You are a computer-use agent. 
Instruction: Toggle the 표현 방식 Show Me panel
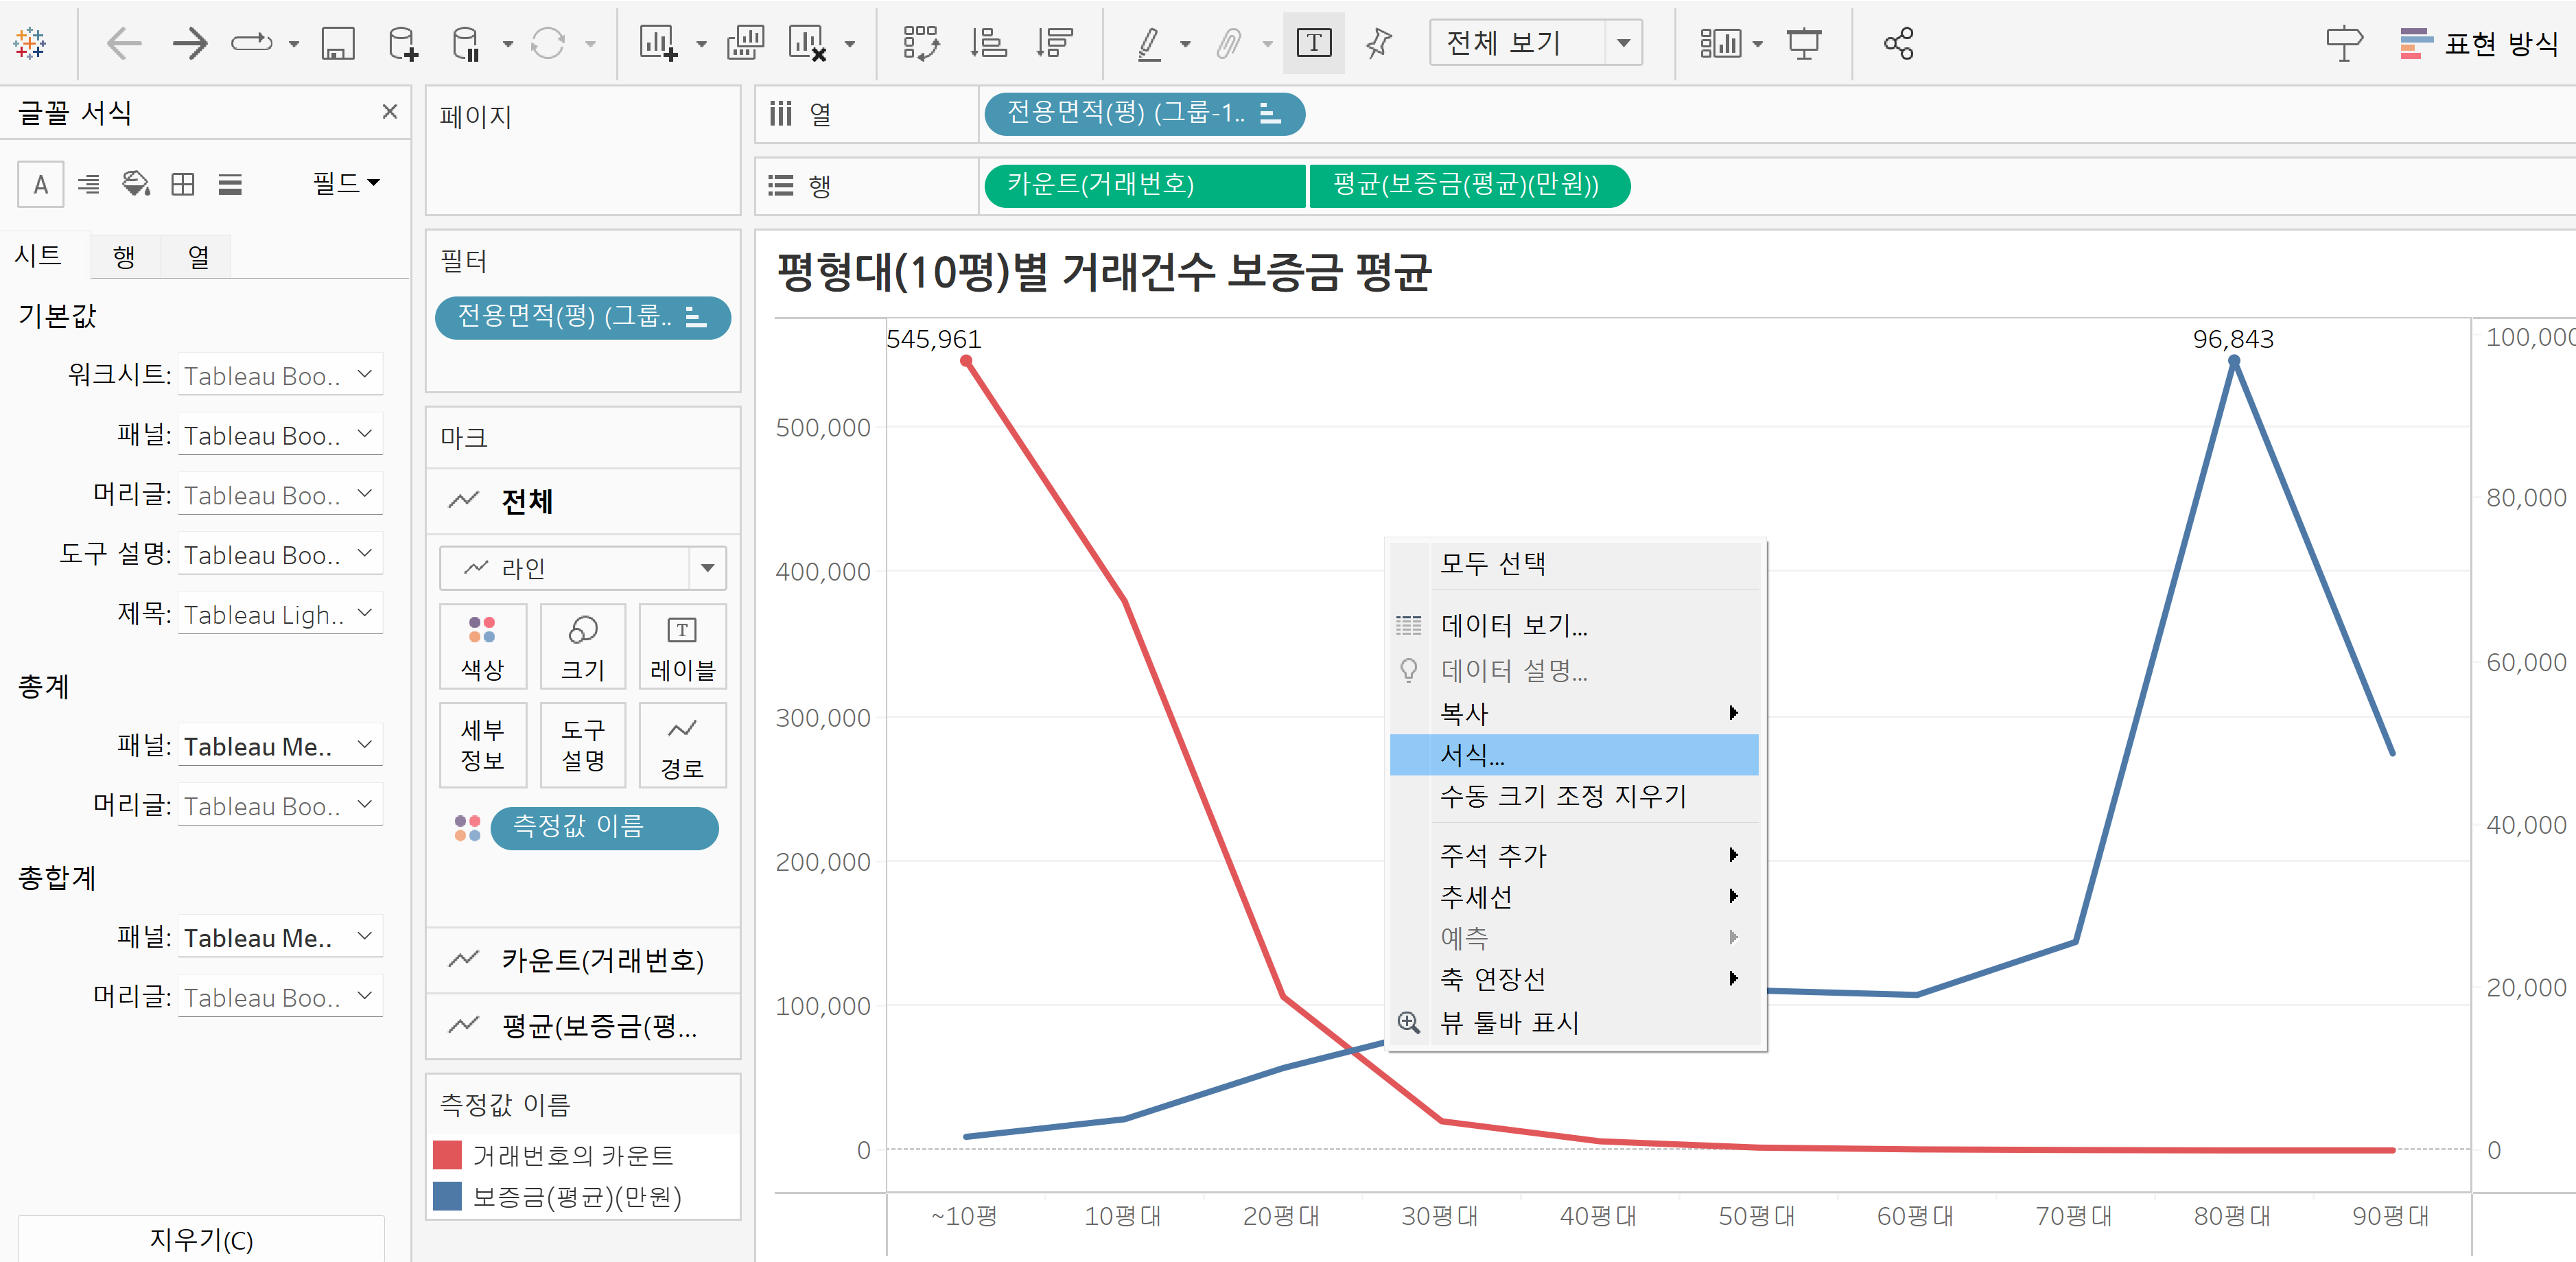2479,43
